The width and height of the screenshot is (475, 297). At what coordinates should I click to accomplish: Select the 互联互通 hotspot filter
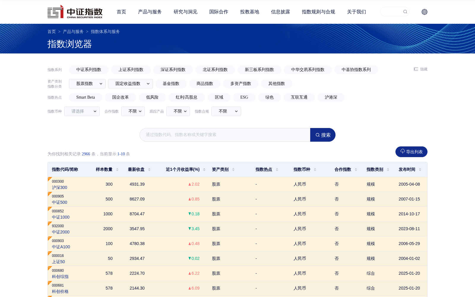click(299, 97)
